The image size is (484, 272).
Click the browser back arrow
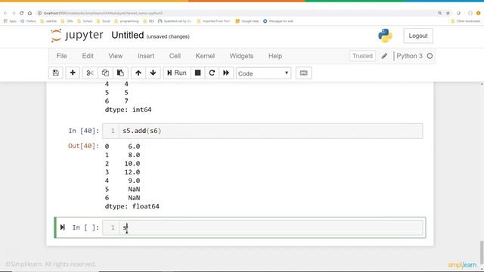(5, 14)
